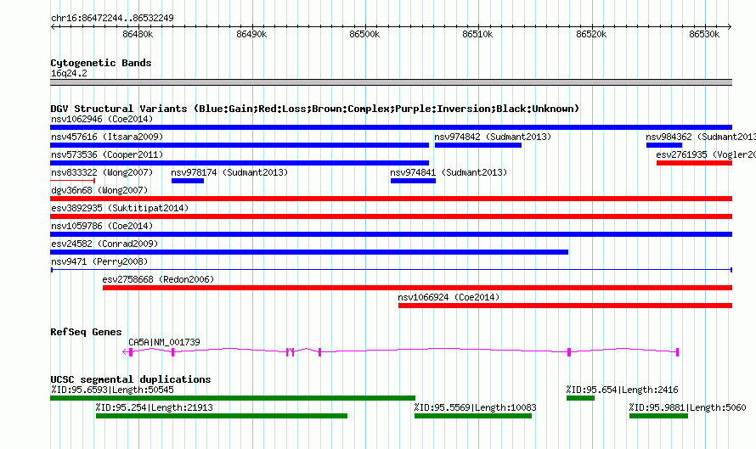The width and height of the screenshot is (756, 449).
Task: Click the 16q24.2 cytogenetic band bar
Action: [x=391, y=82]
